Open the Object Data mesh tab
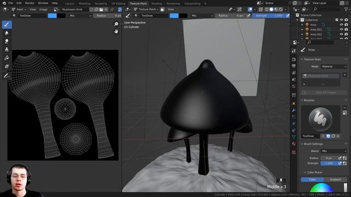The image size is (351, 197). coord(294,137)
